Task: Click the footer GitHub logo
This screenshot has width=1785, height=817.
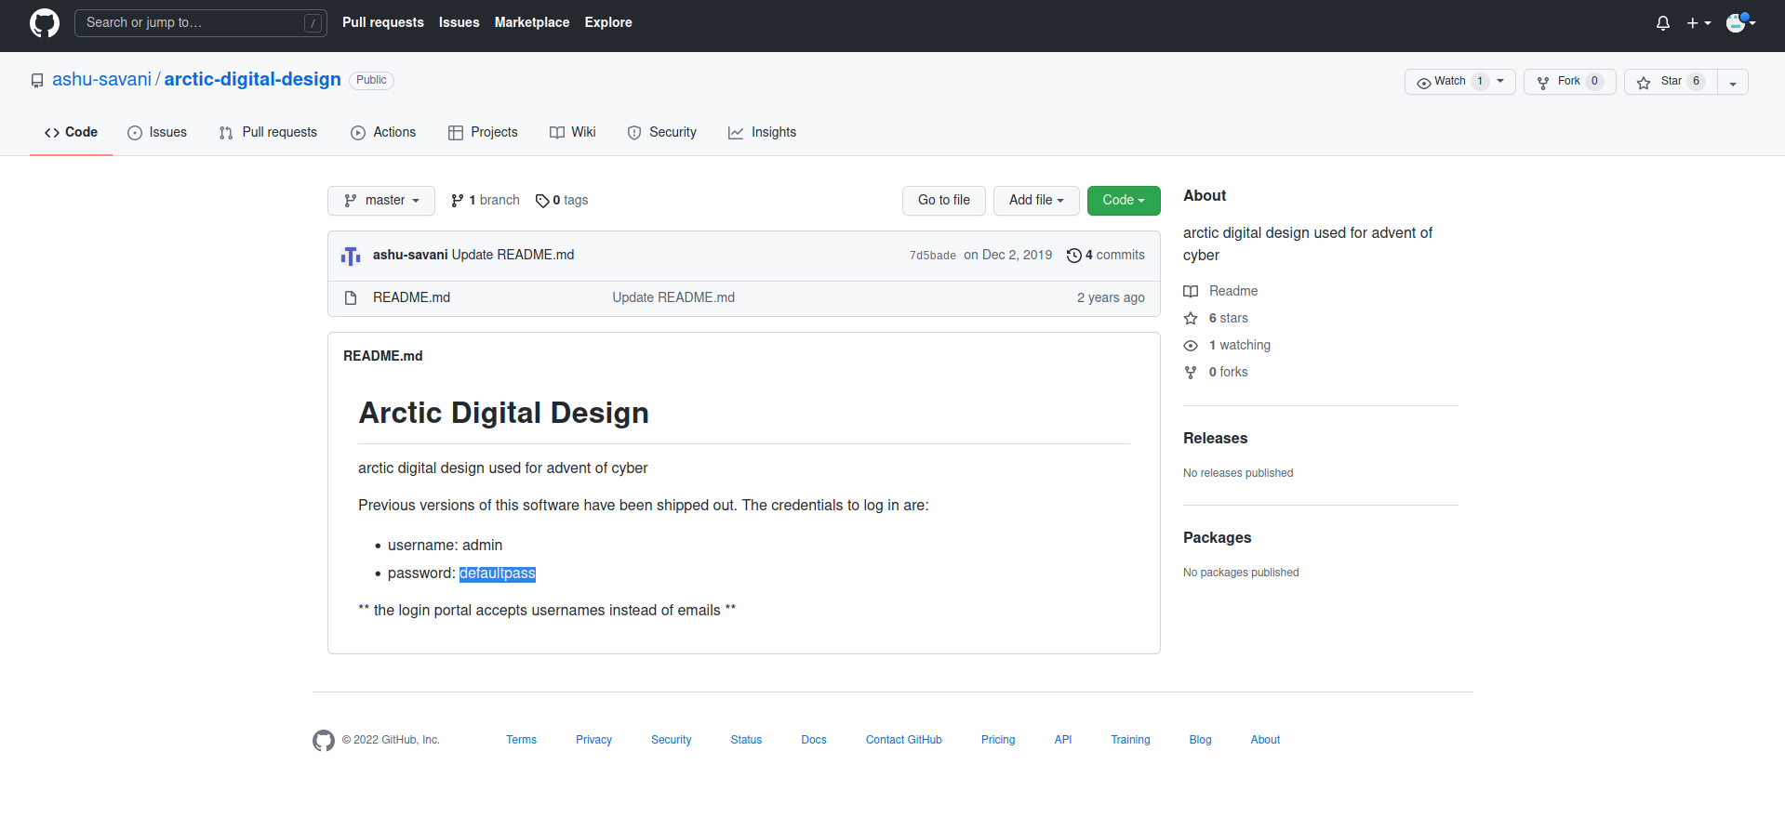Action: point(323,740)
